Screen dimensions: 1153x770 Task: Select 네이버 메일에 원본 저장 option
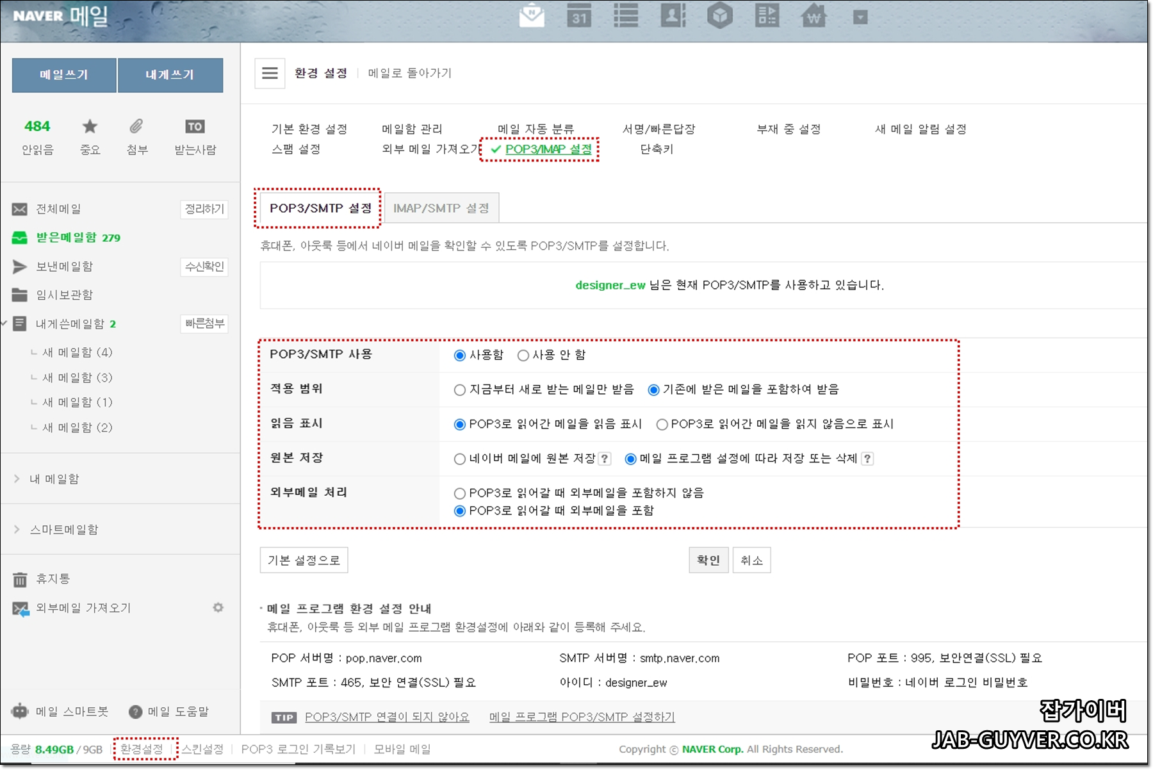pyautogui.click(x=459, y=458)
